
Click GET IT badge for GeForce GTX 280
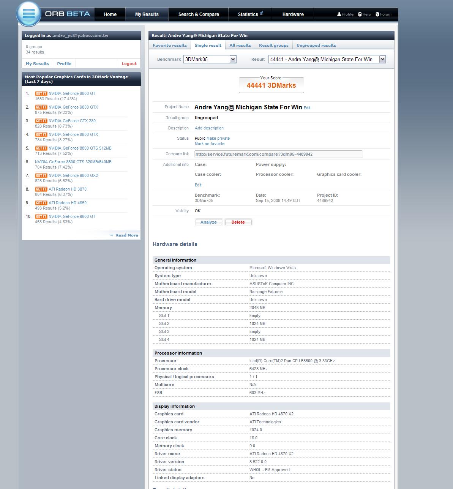(41, 121)
